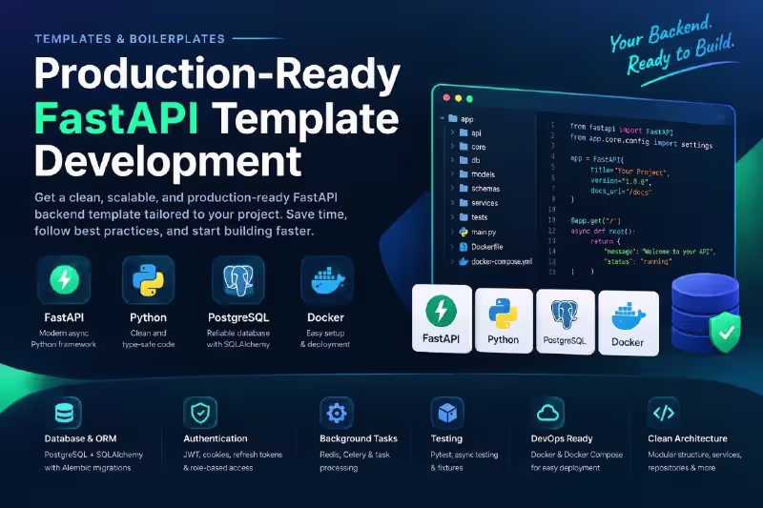Screen dimensions: 763x508
Task: Expand the tests folder chevron
Action: (452, 216)
